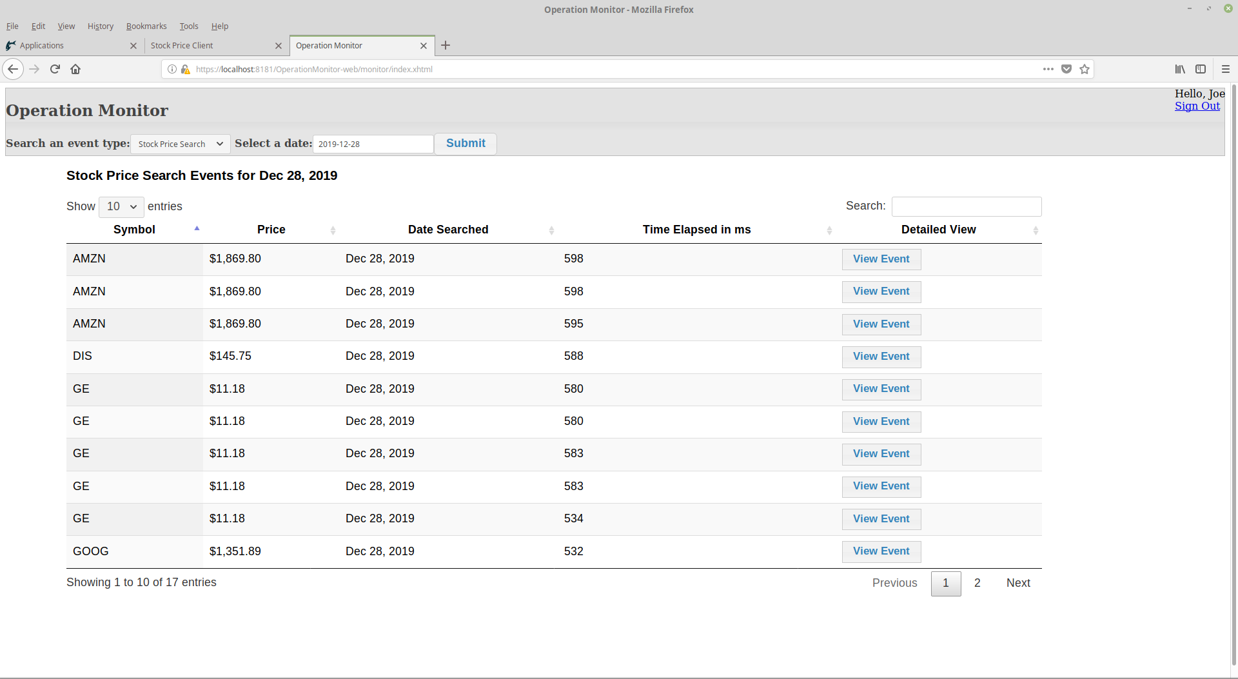This screenshot has width=1238, height=679.
Task: Open the event type dropdown
Action: tap(180, 144)
